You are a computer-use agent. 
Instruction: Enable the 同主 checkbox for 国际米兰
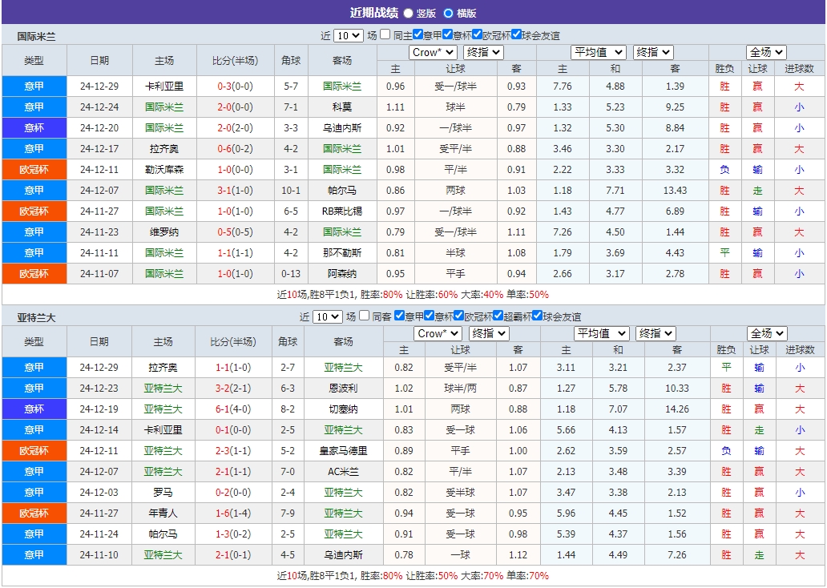(385, 35)
